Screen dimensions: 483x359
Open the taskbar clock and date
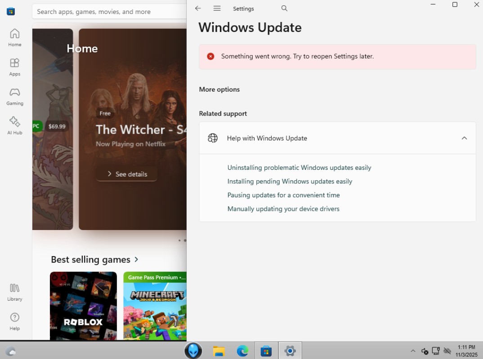(x=466, y=351)
